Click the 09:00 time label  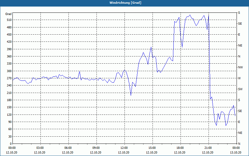tap(96, 148)
